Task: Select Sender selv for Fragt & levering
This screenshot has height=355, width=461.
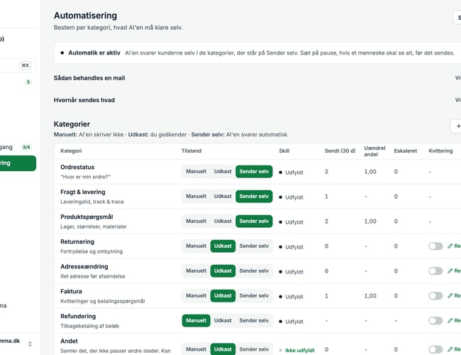Action: click(254, 197)
